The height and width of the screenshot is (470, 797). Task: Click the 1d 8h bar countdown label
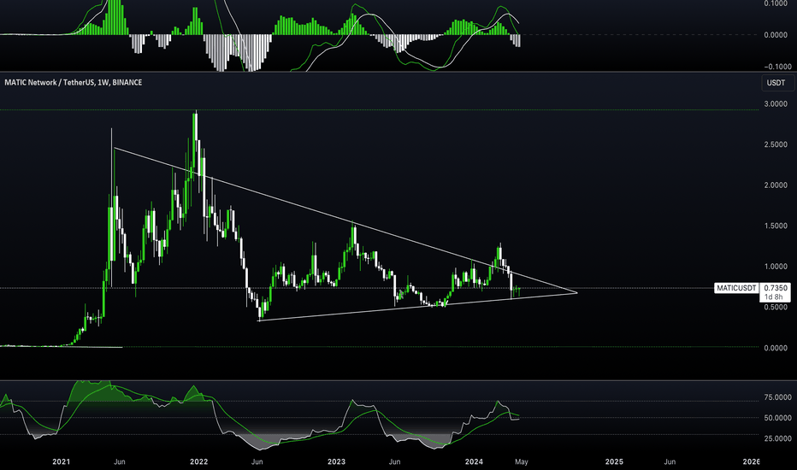(775, 297)
